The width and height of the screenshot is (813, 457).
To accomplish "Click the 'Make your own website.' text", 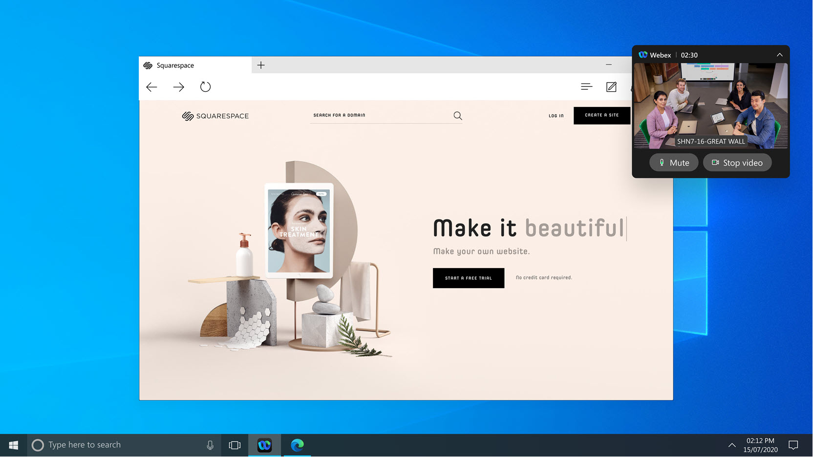I will point(481,251).
